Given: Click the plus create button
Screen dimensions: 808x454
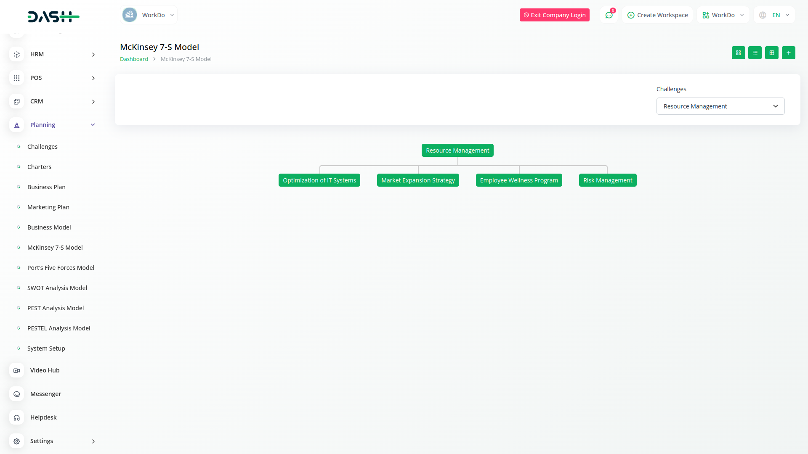Looking at the screenshot, I should pos(788,53).
